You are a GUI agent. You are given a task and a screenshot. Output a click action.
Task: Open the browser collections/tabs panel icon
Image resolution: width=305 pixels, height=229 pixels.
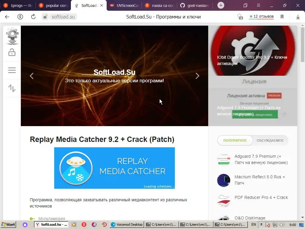[x=245, y=5]
